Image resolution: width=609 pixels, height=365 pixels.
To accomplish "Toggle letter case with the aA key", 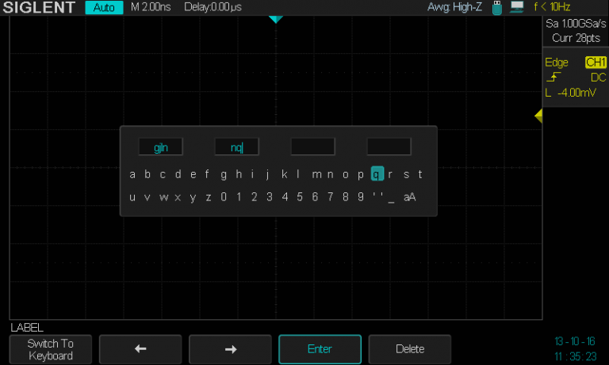I will tap(409, 197).
